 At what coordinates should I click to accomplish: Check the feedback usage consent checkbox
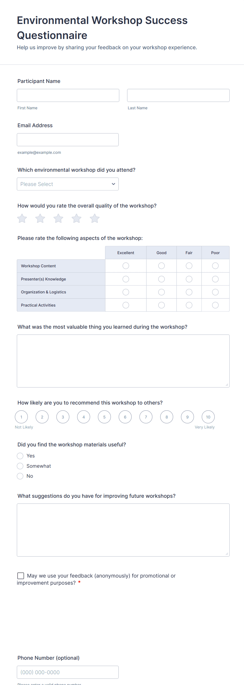21,576
